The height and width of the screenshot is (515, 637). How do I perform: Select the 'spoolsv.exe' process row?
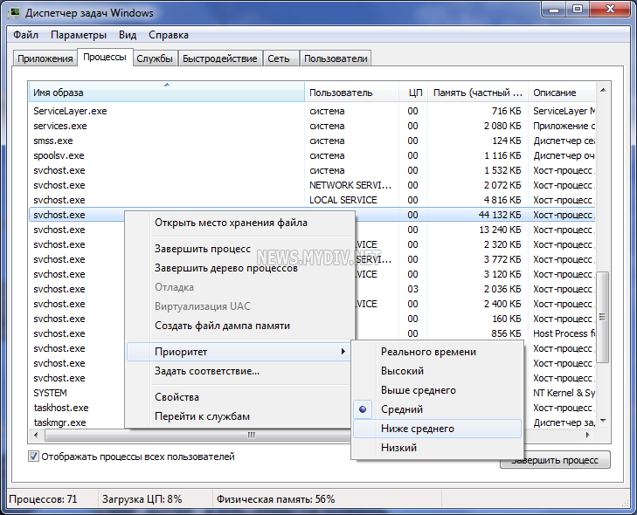[312, 155]
